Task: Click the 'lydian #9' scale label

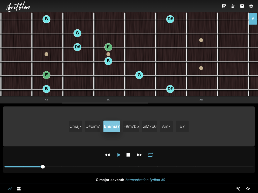Action: [157, 180]
